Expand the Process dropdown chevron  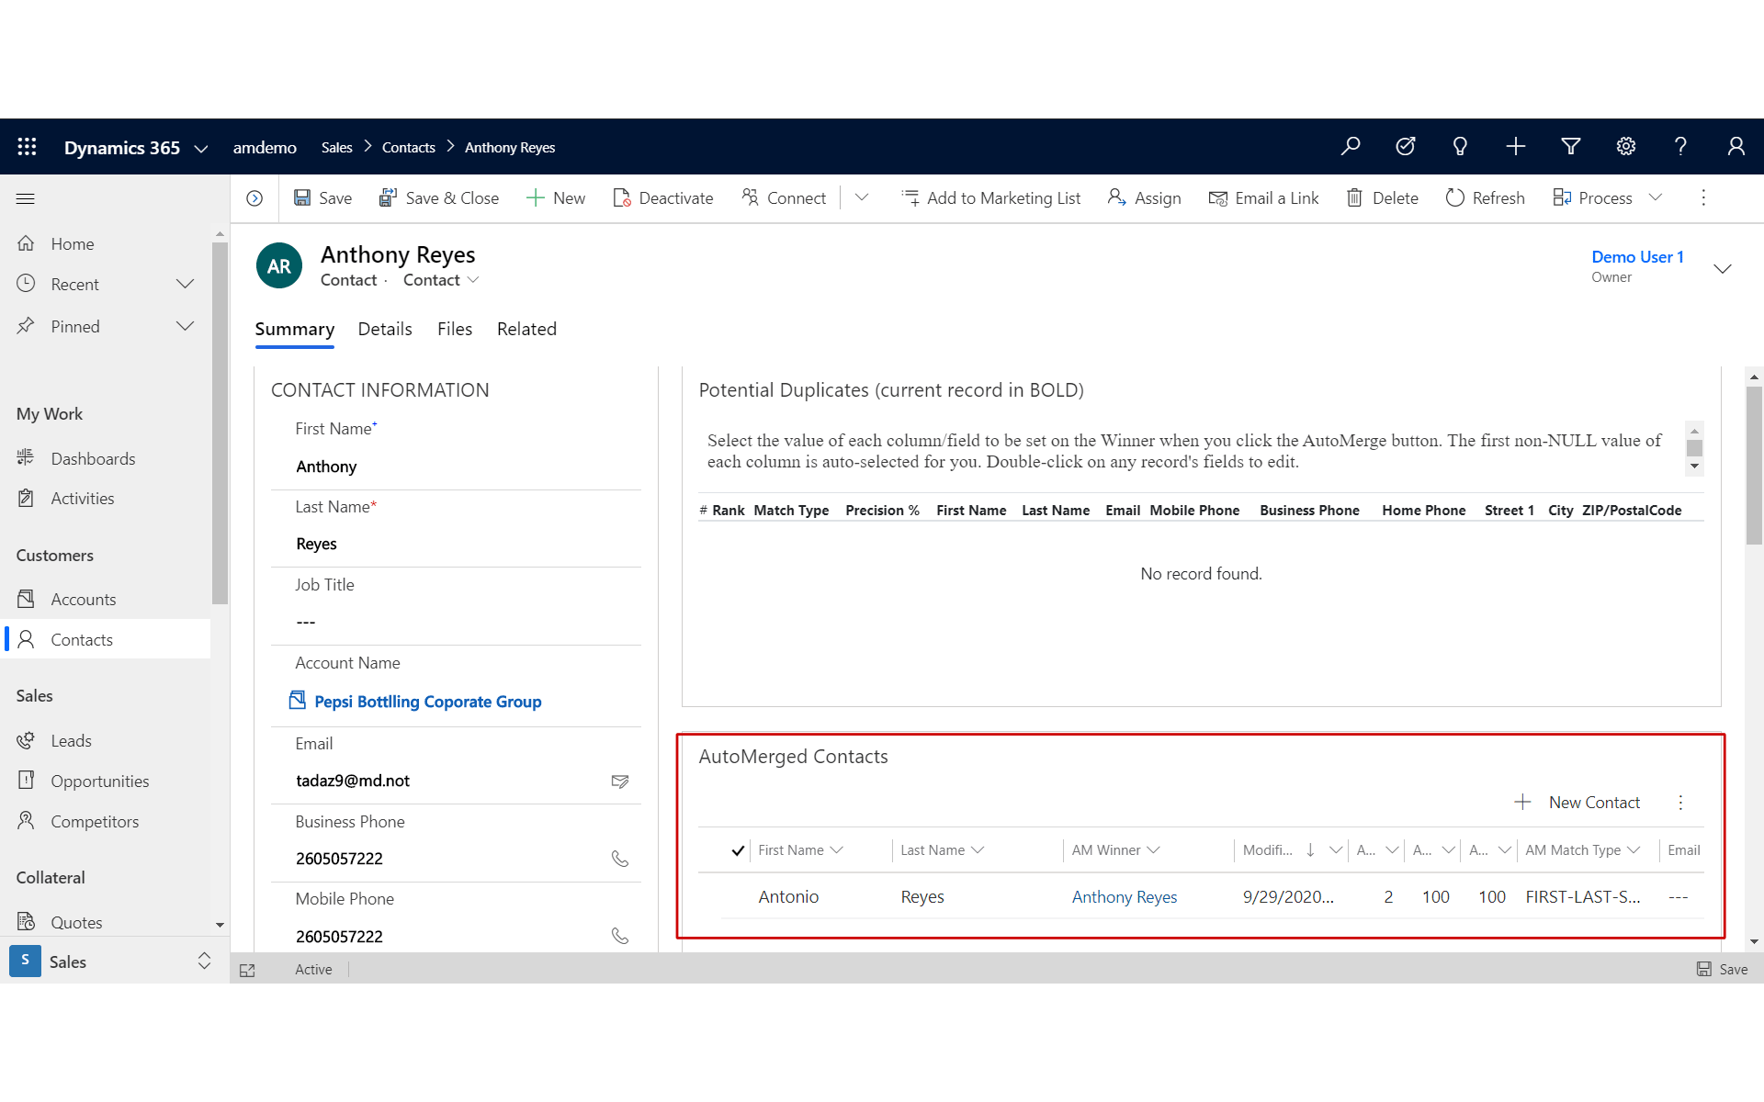(x=1656, y=197)
